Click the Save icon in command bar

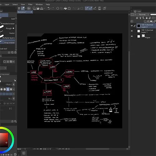click(41, 8)
